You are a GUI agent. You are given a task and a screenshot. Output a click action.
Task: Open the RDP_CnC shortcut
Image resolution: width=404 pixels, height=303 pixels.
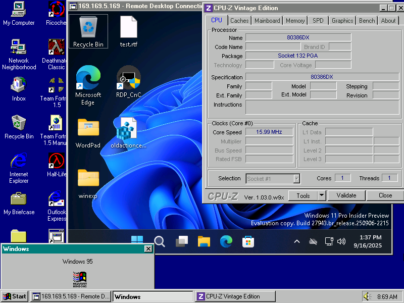[129, 78]
